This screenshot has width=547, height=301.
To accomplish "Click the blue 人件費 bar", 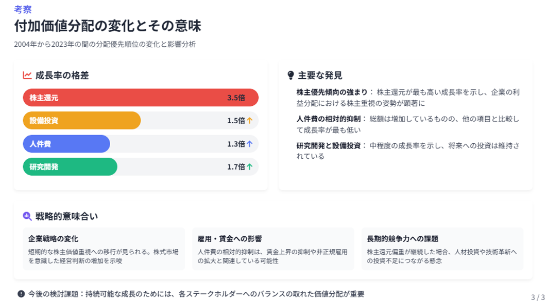I will (66, 144).
